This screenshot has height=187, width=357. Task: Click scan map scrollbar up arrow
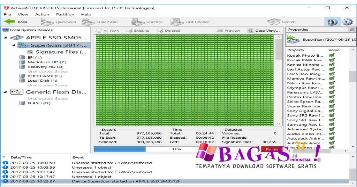(279, 37)
